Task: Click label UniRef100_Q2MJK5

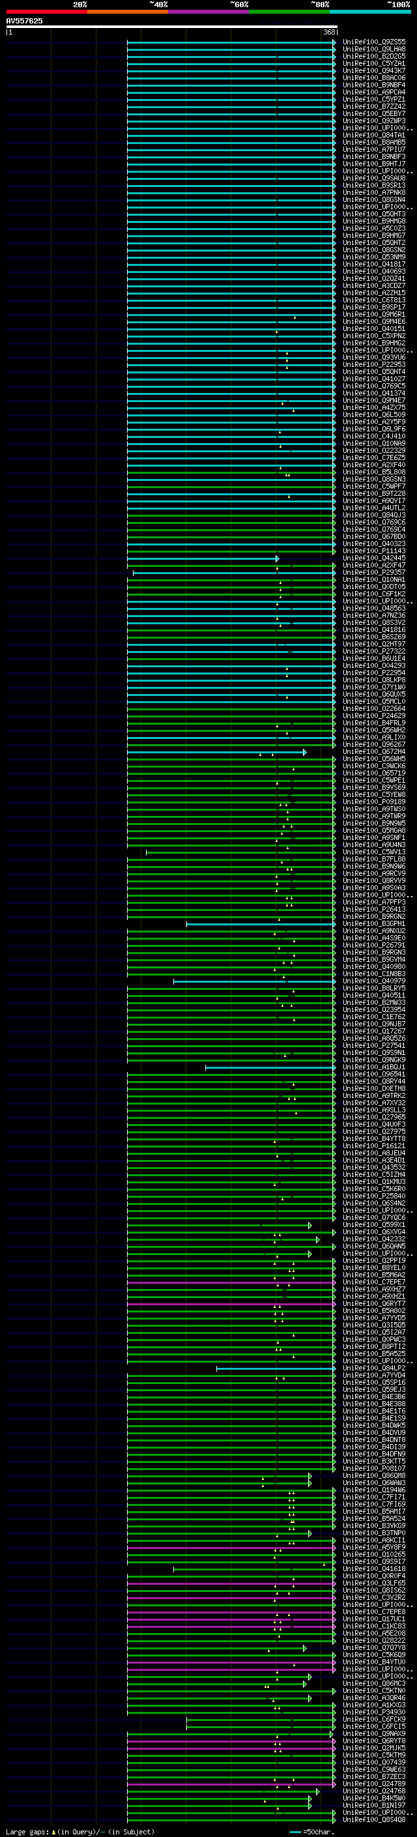Action: [x=374, y=1748]
